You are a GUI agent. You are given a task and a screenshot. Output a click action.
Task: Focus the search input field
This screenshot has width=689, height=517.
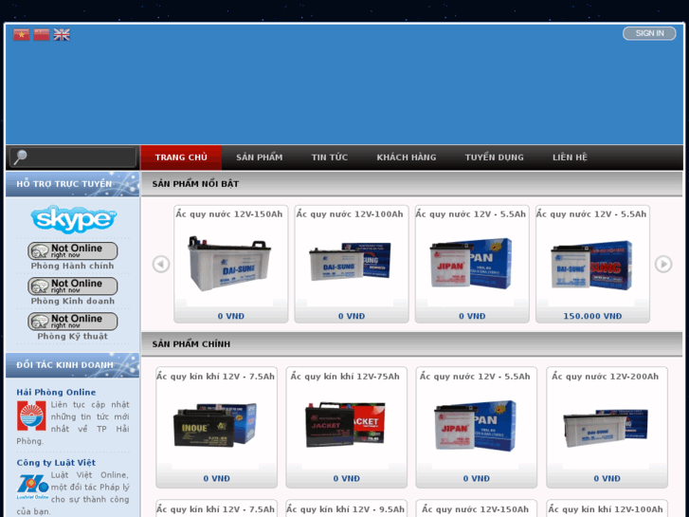coord(73,157)
